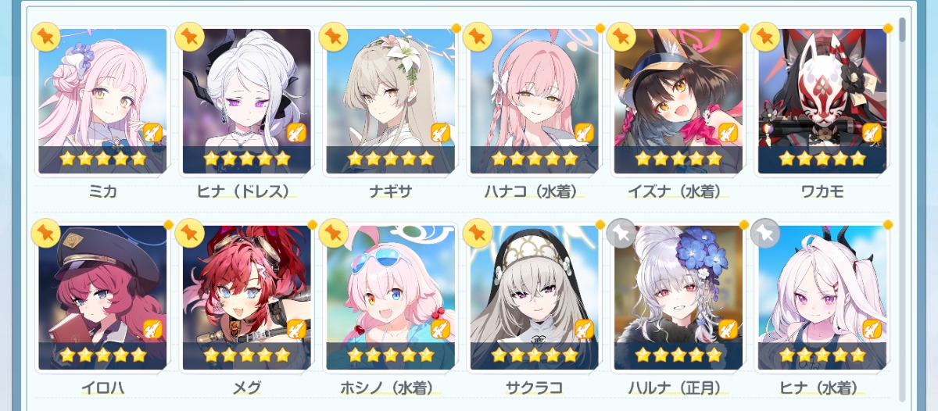Viewport: 938px width, 411px height.
Task: Select the サクラコ character portrait
Action: click(534, 298)
